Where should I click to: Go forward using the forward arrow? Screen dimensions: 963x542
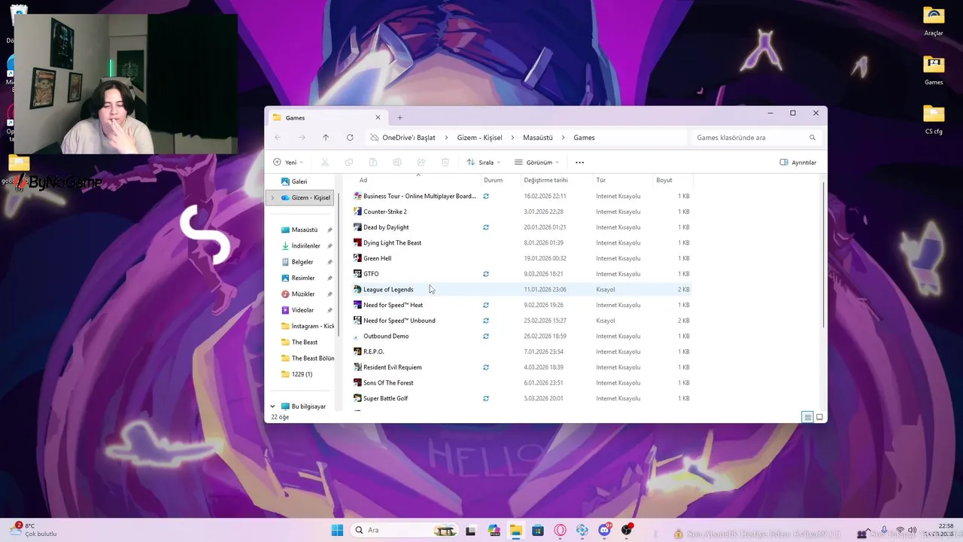302,138
